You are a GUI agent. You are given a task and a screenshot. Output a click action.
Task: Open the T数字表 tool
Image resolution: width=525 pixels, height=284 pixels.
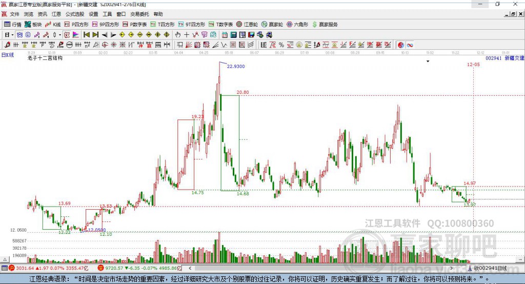pyautogui.click(x=220, y=25)
